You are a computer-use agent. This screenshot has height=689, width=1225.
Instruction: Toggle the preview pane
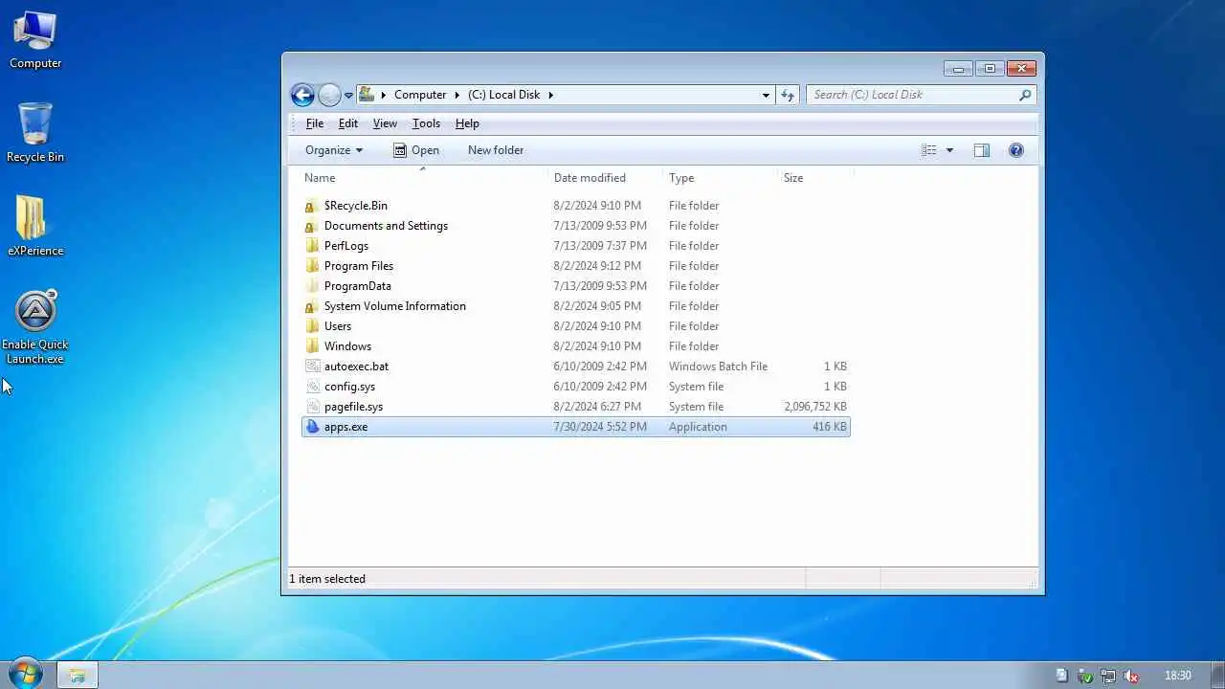[x=982, y=150]
